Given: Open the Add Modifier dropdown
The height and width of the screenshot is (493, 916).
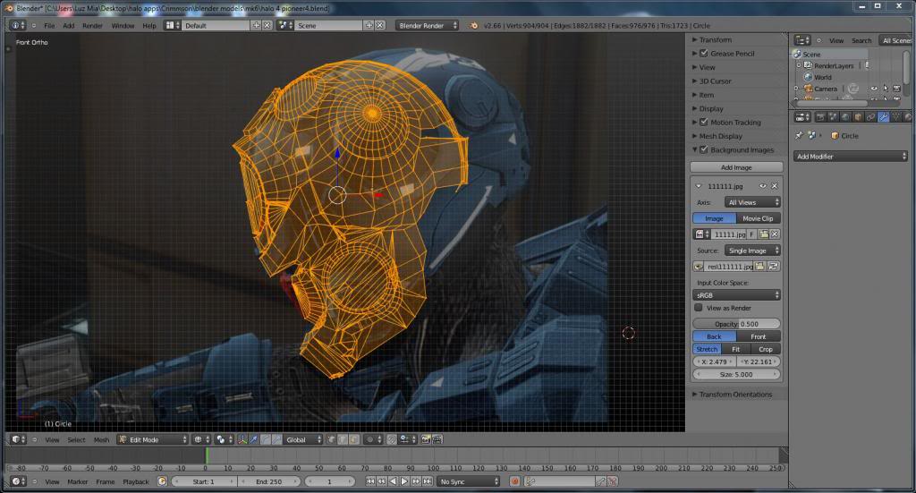Looking at the screenshot, I should [x=851, y=157].
